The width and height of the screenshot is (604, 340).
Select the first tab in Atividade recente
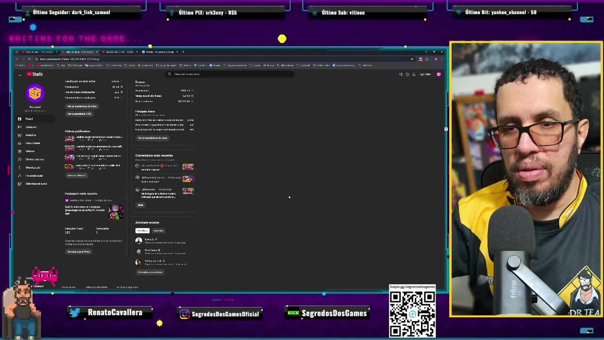tap(142, 230)
